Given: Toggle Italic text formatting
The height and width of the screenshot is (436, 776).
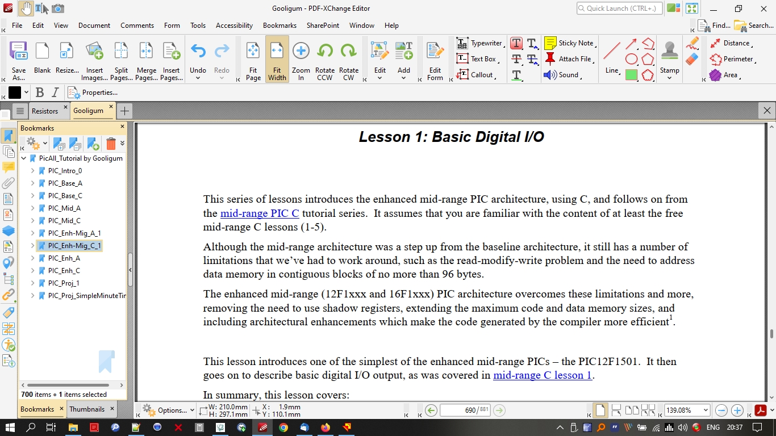Looking at the screenshot, I should pos(55,93).
